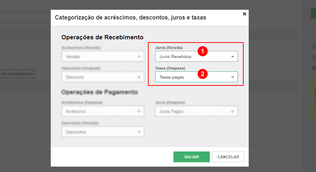Click the gear icon in background sidebar
Screen dimensions: 316x172
pyautogui.click(x=313, y=68)
